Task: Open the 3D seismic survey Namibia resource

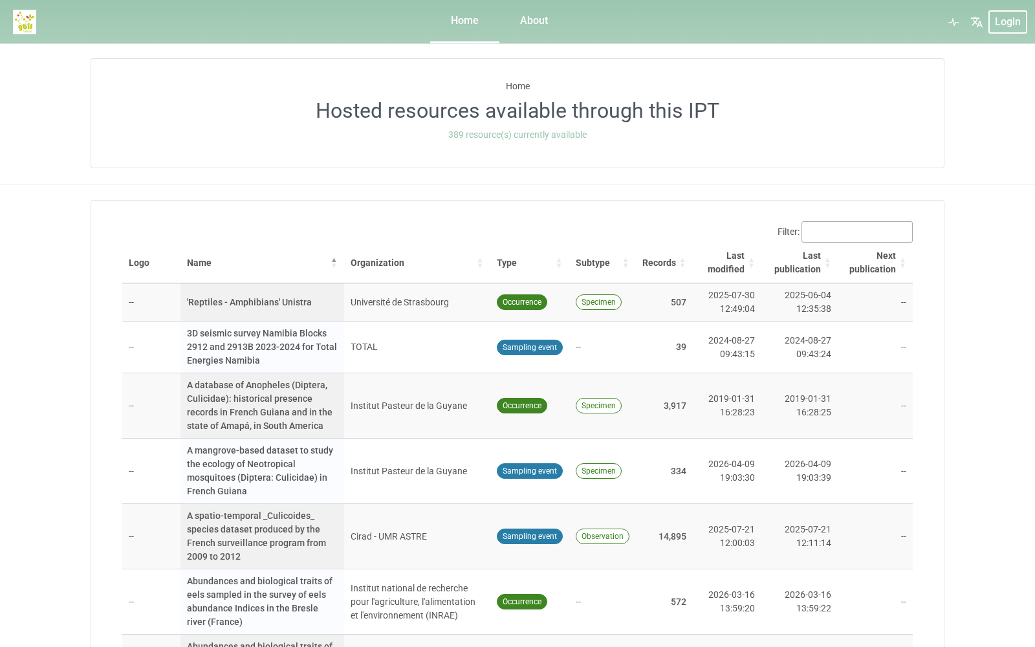Action: click(x=262, y=347)
